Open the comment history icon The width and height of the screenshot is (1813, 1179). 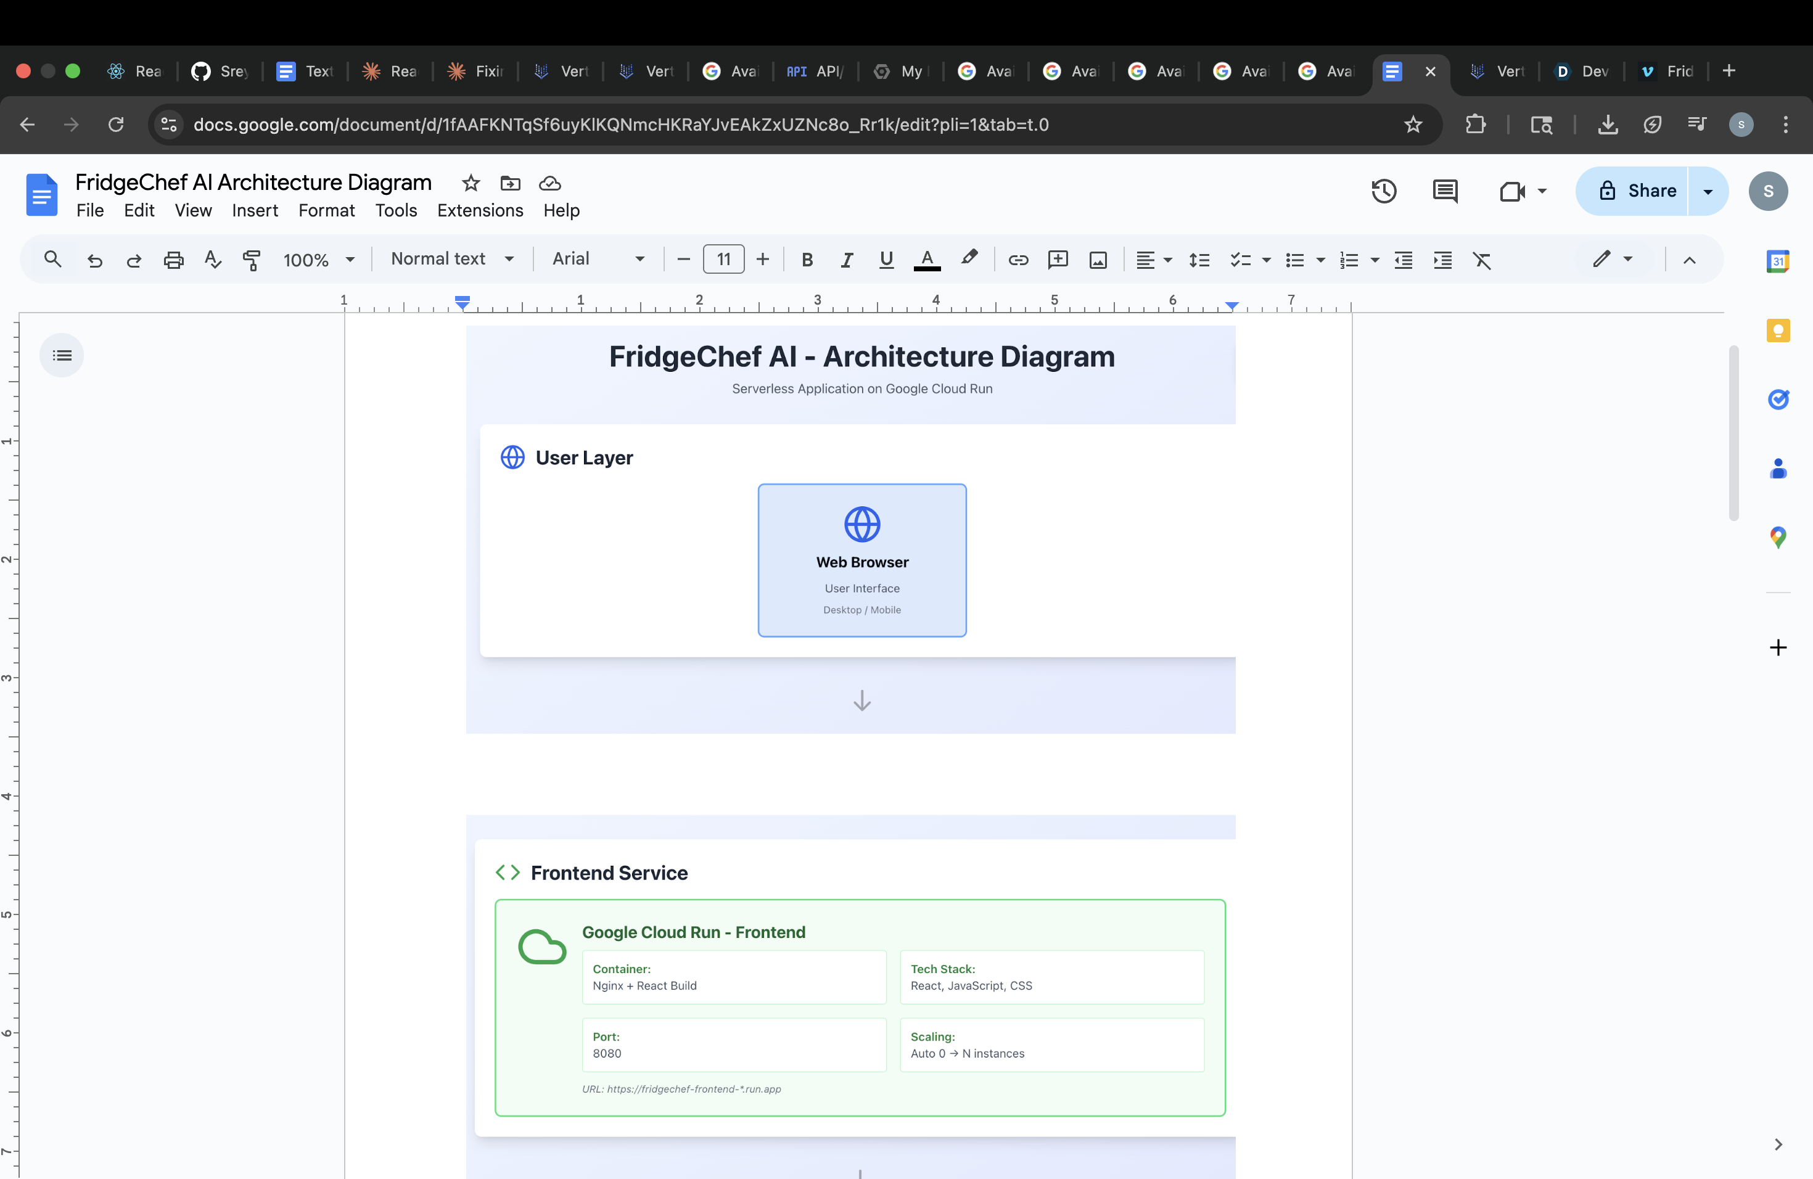(1444, 191)
